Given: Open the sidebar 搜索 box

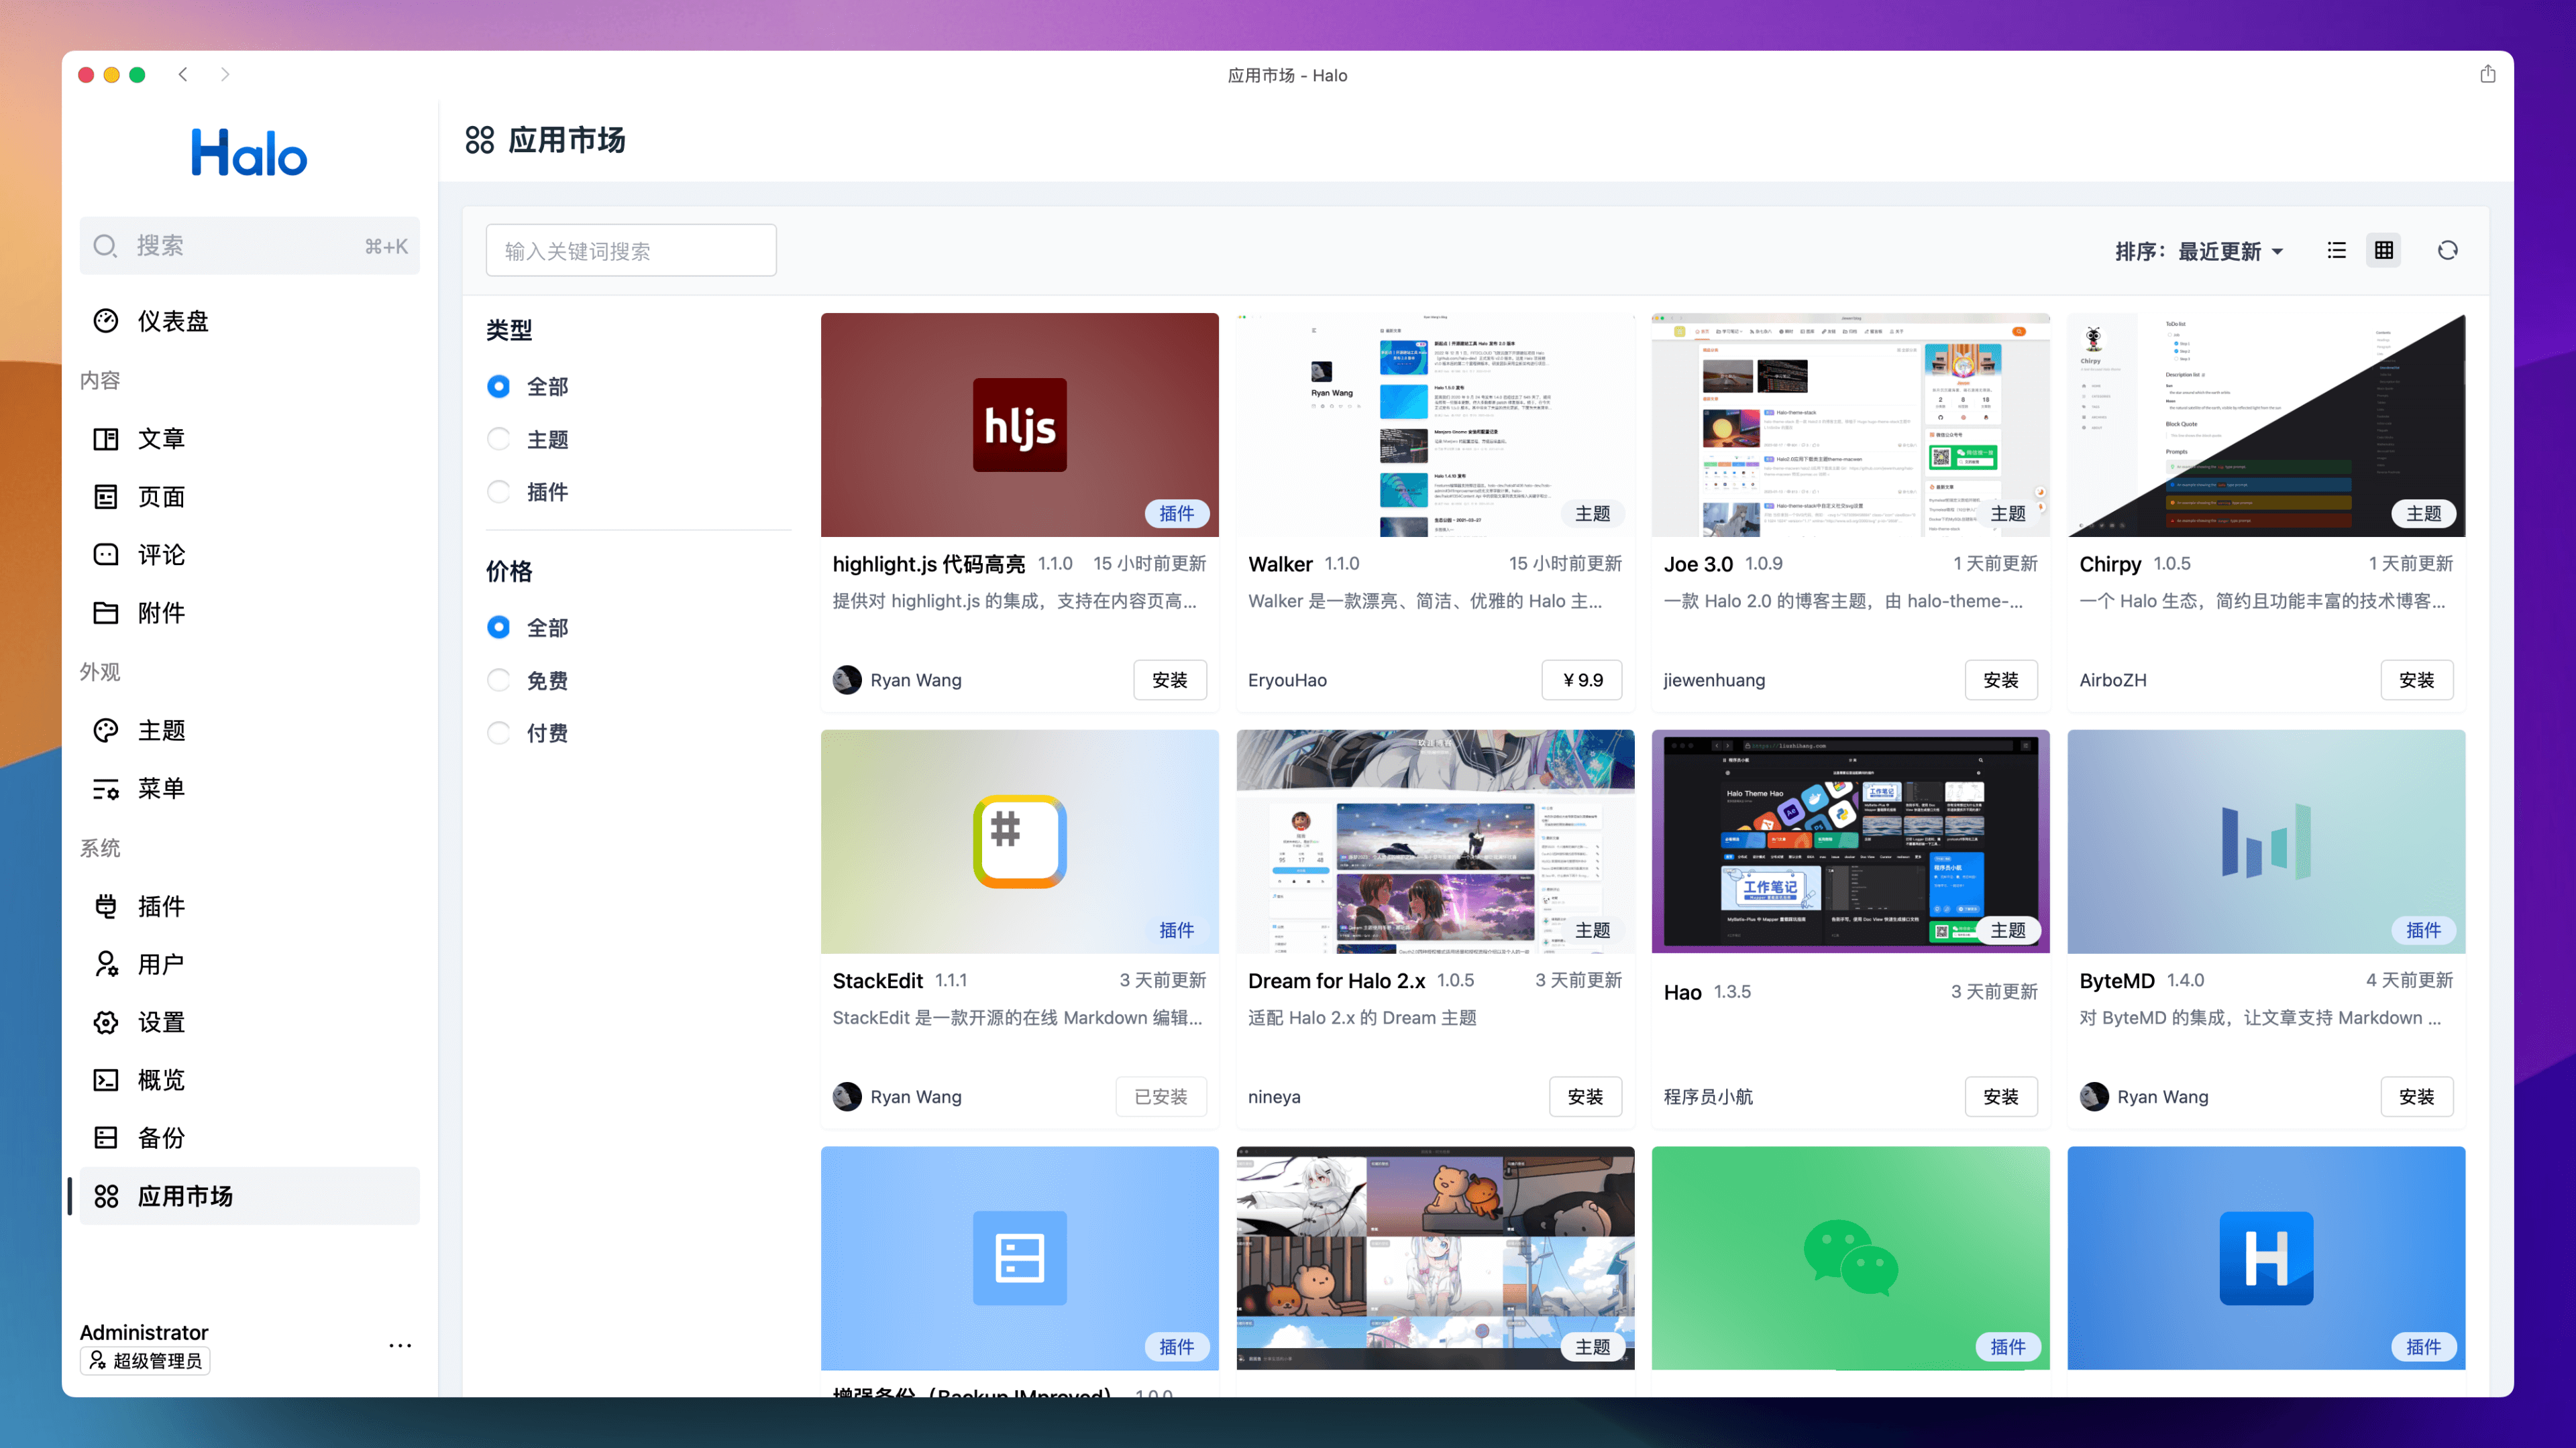Looking at the screenshot, I should tap(249, 246).
